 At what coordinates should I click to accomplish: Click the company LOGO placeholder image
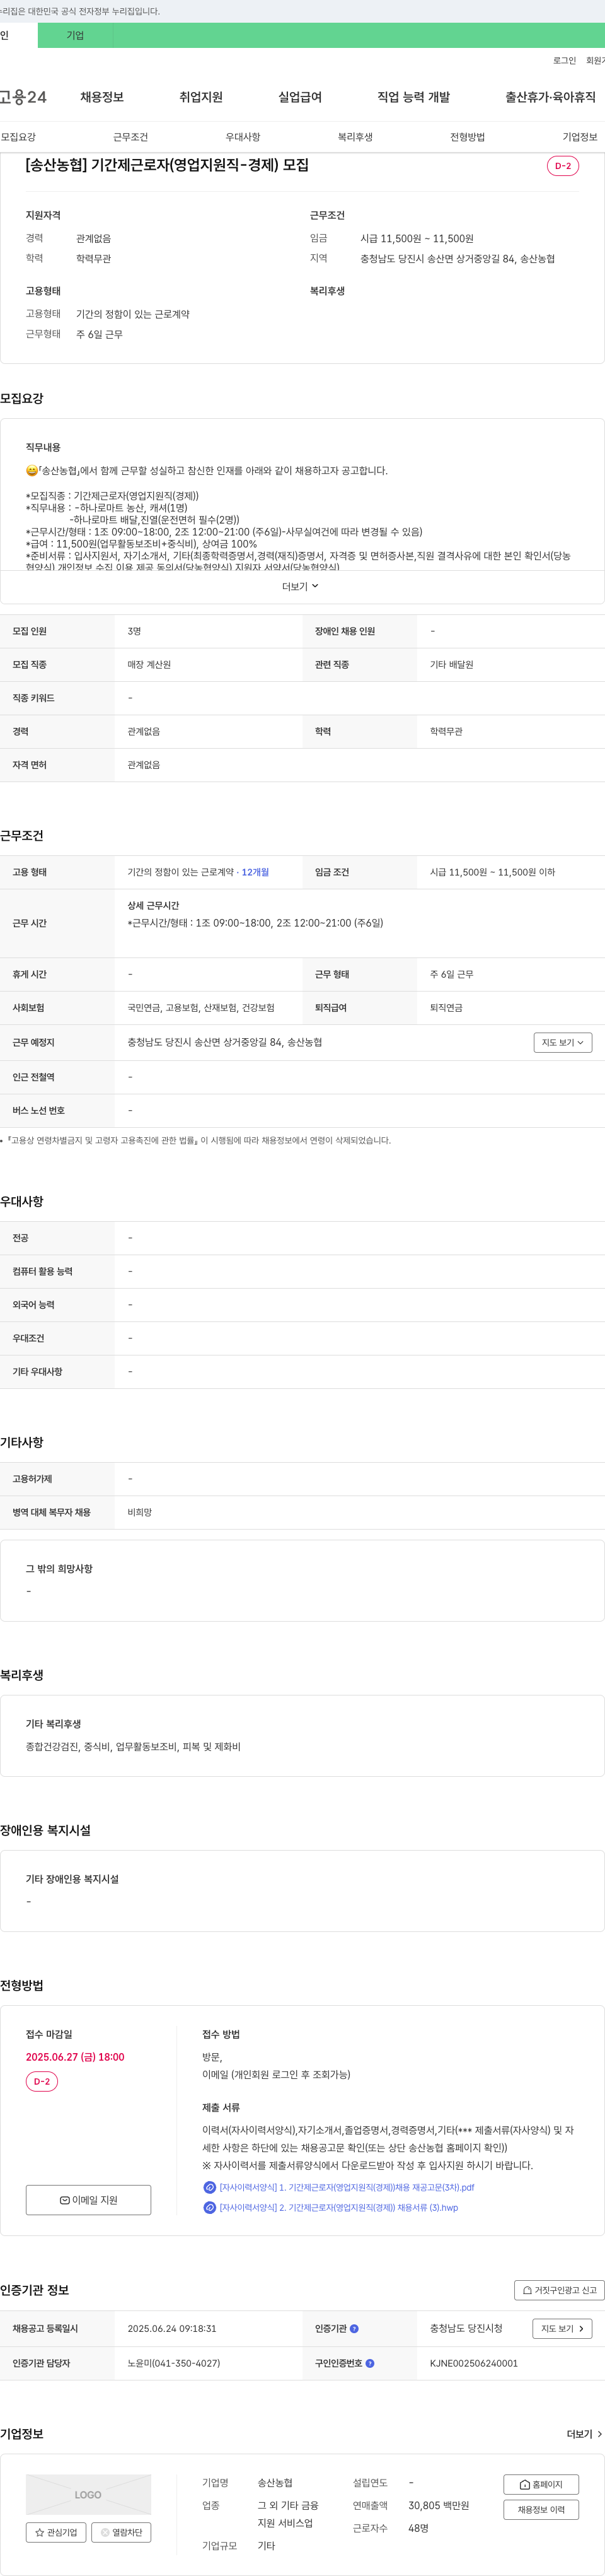tap(89, 2495)
